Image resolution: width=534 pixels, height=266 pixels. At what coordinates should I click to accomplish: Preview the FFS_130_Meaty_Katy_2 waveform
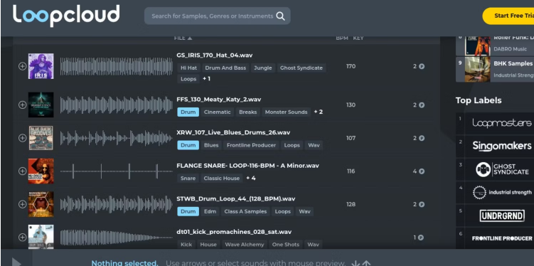click(117, 105)
